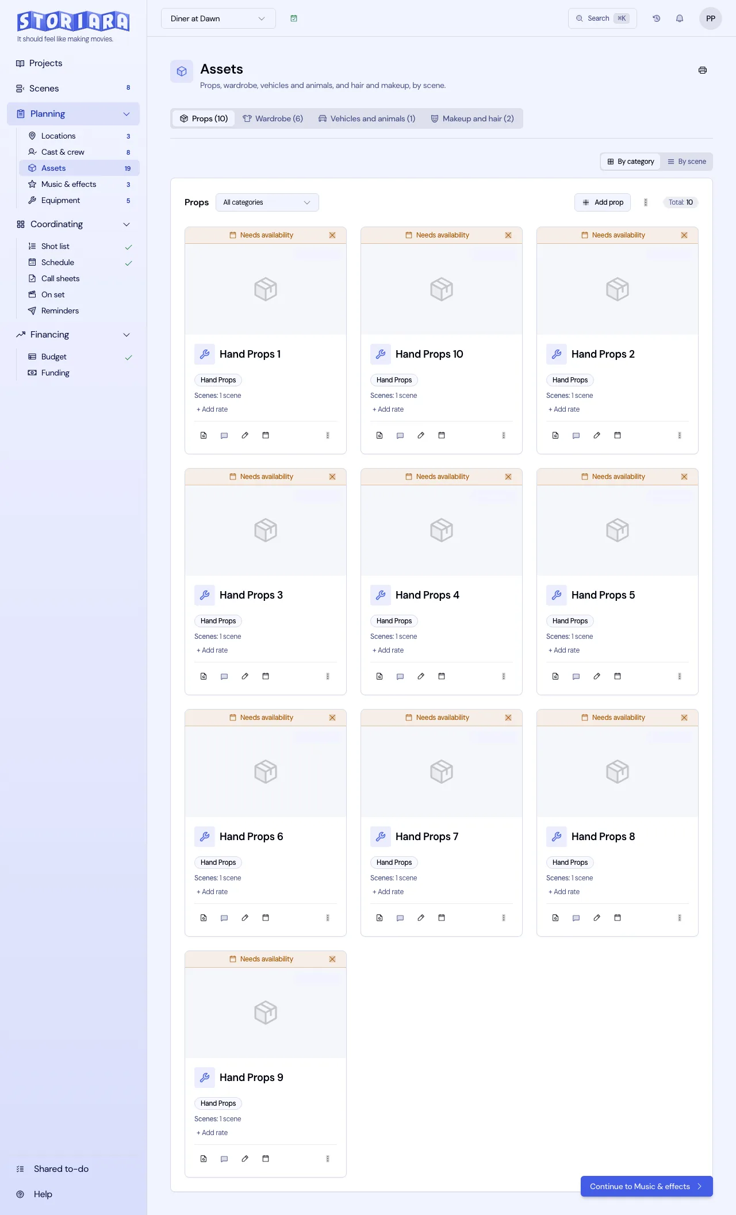The height and width of the screenshot is (1215, 736).
Task: Open Locations in the sidebar
Action: point(79,136)
